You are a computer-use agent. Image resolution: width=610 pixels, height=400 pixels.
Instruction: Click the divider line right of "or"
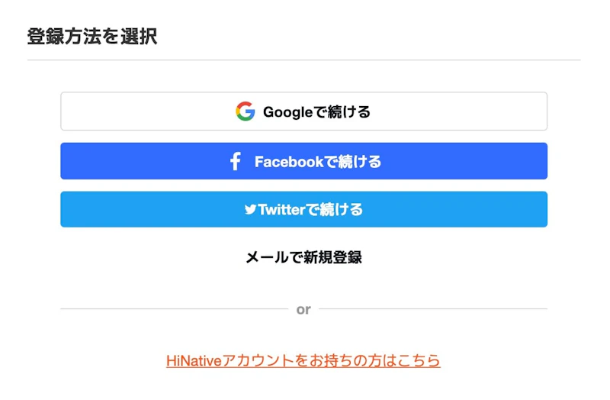[x=433, y=309]
